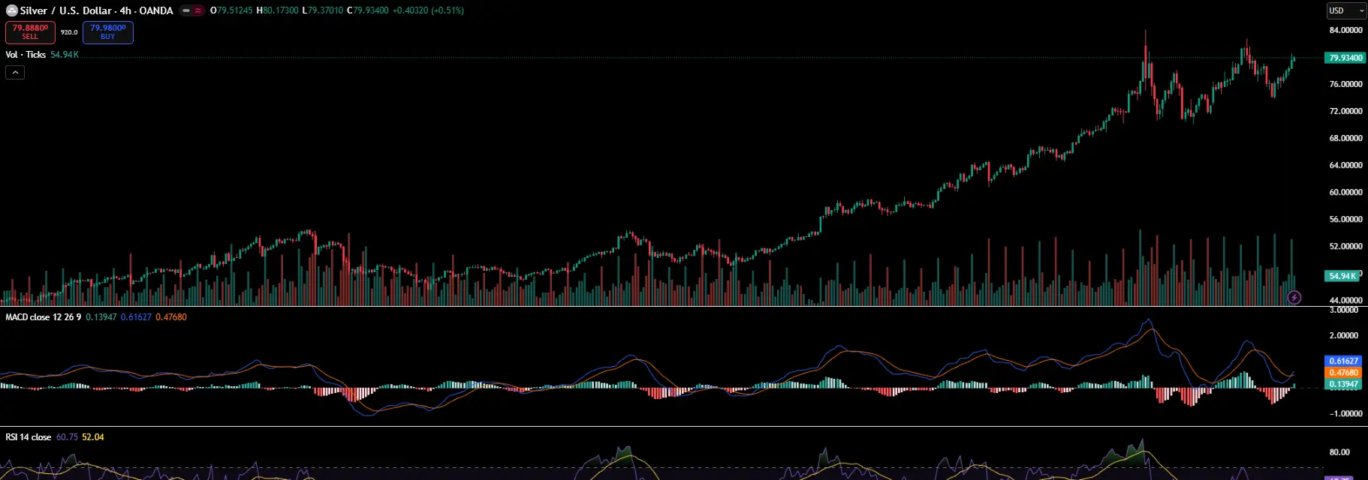Open the USD currency dropdown
This screenshot has height=480, width=1368.
(x=1346, y=10)
